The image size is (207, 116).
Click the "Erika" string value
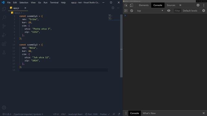tap(33, 19)
